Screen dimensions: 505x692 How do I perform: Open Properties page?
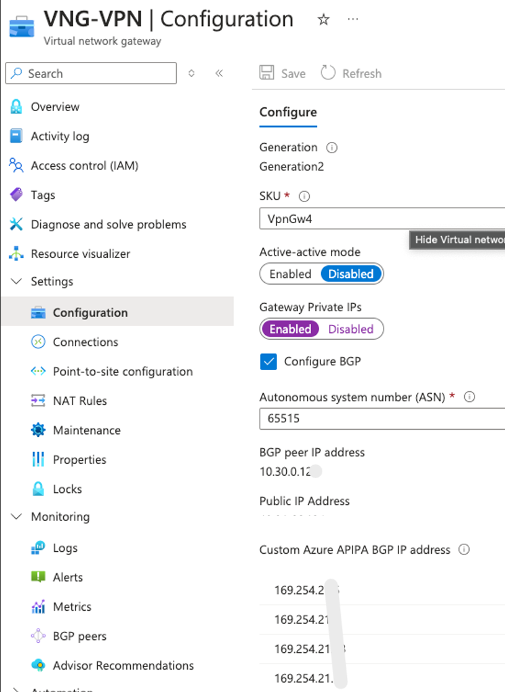pyautogui.click(x=79, y=460)
